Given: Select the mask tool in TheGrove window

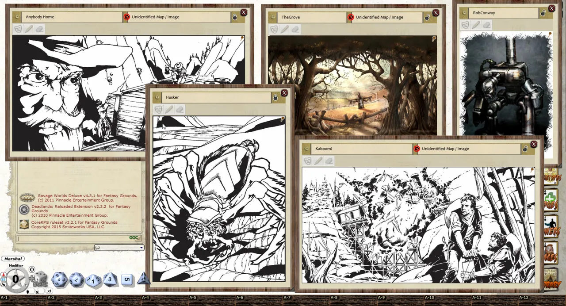Looking at the screenshot, I should coord(274,29).
